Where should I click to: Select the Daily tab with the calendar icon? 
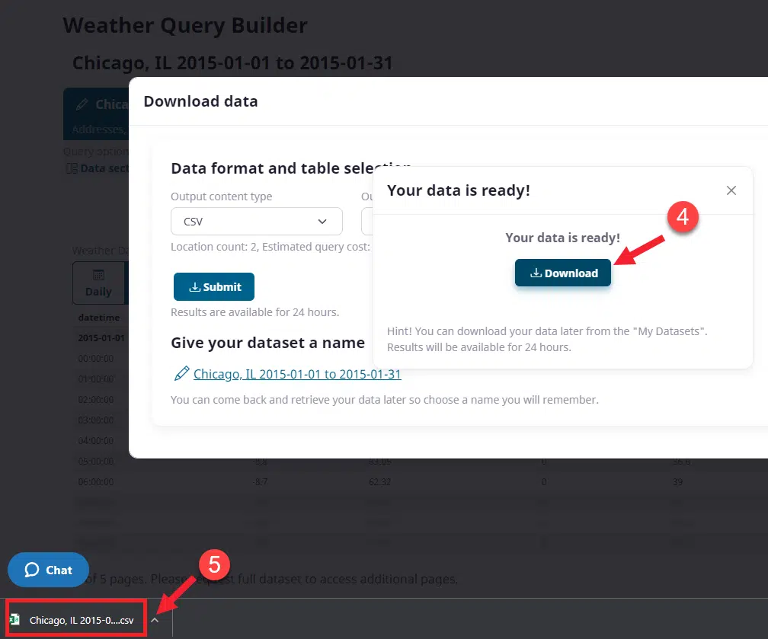click(98, 283)
